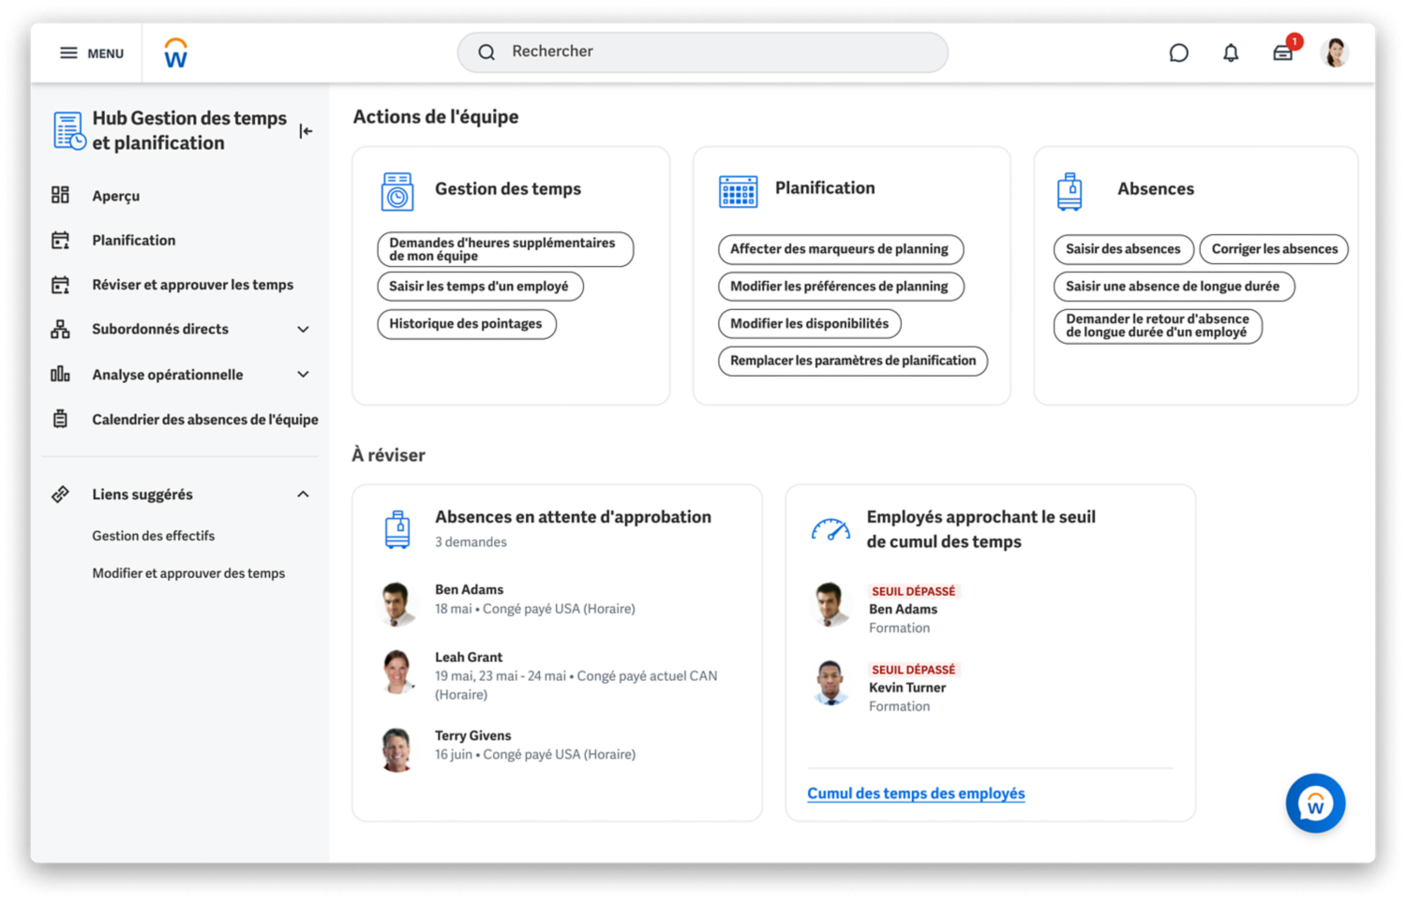Collapse Liens suggérés section chevron
Screen dimensions: 1406x901
(303, 494)
